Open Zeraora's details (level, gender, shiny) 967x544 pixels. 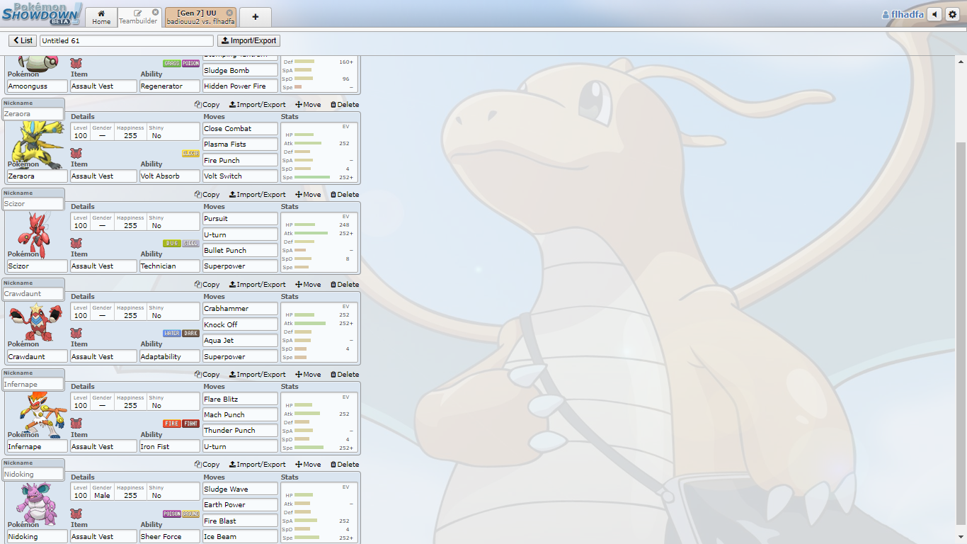135,132
